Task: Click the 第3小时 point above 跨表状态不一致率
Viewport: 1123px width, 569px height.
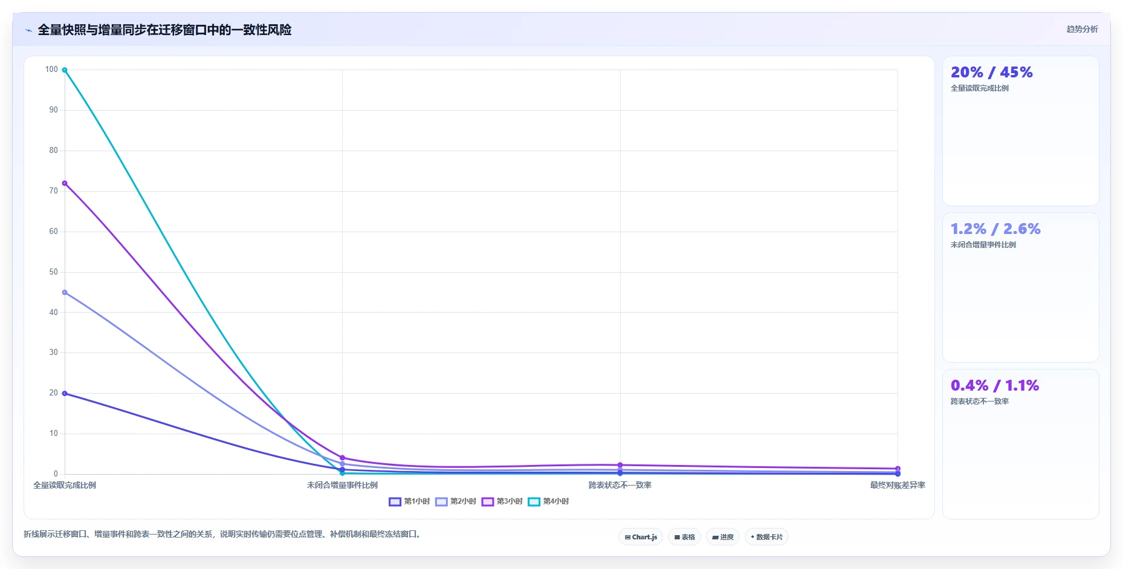Action: [x=620, y=465]
